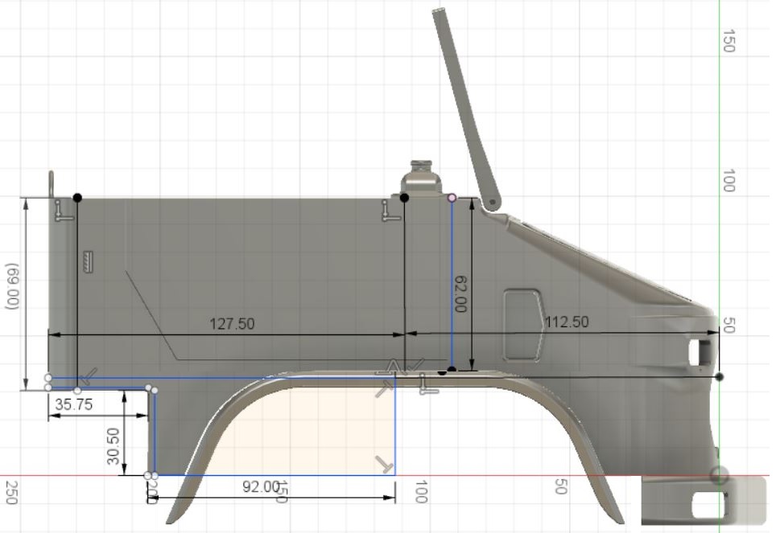Select pink highlighted point atop the blue 62.00 line
The width and height of the screenshot is (776, 533).
click(452, 198)
